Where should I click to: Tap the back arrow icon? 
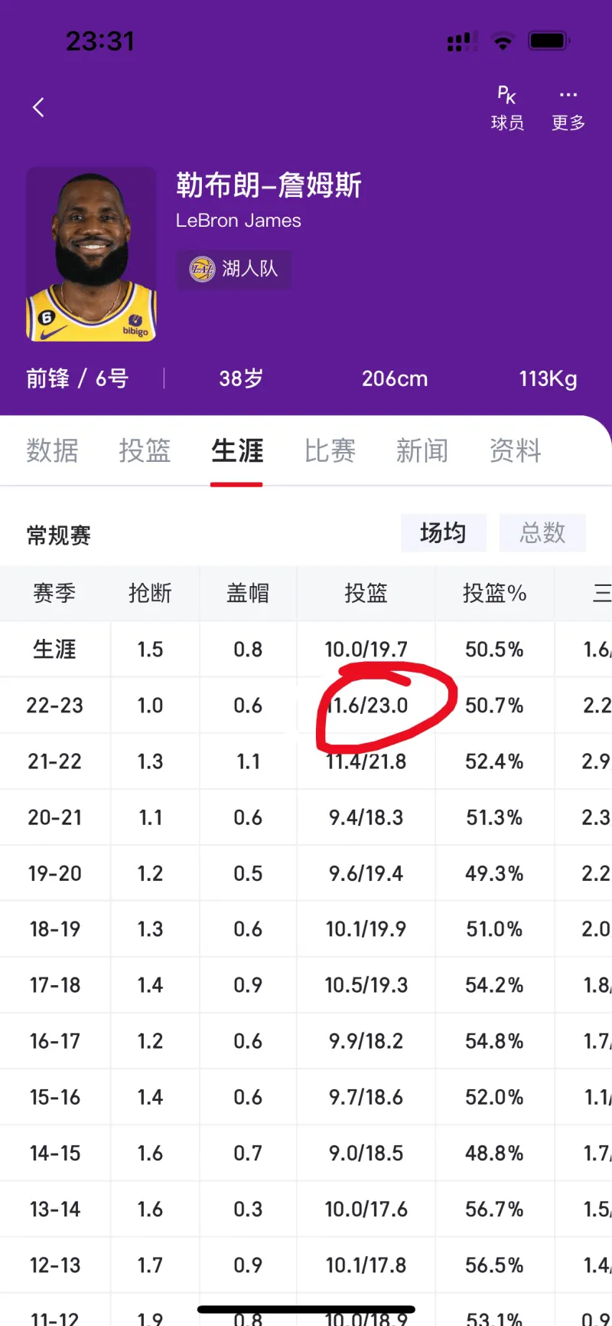(x=39, y=107)
